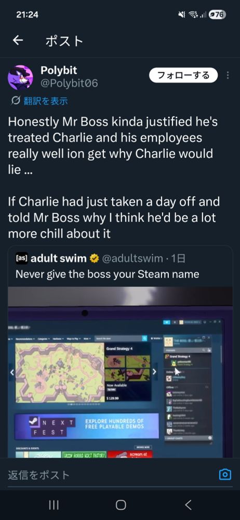Tap the camera icon in reply bar

point(225,475)
